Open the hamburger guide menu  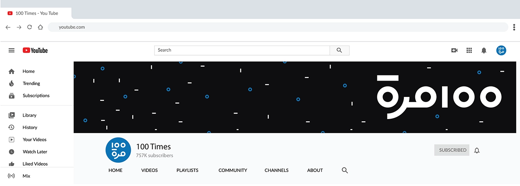click(x=12, y=50)
